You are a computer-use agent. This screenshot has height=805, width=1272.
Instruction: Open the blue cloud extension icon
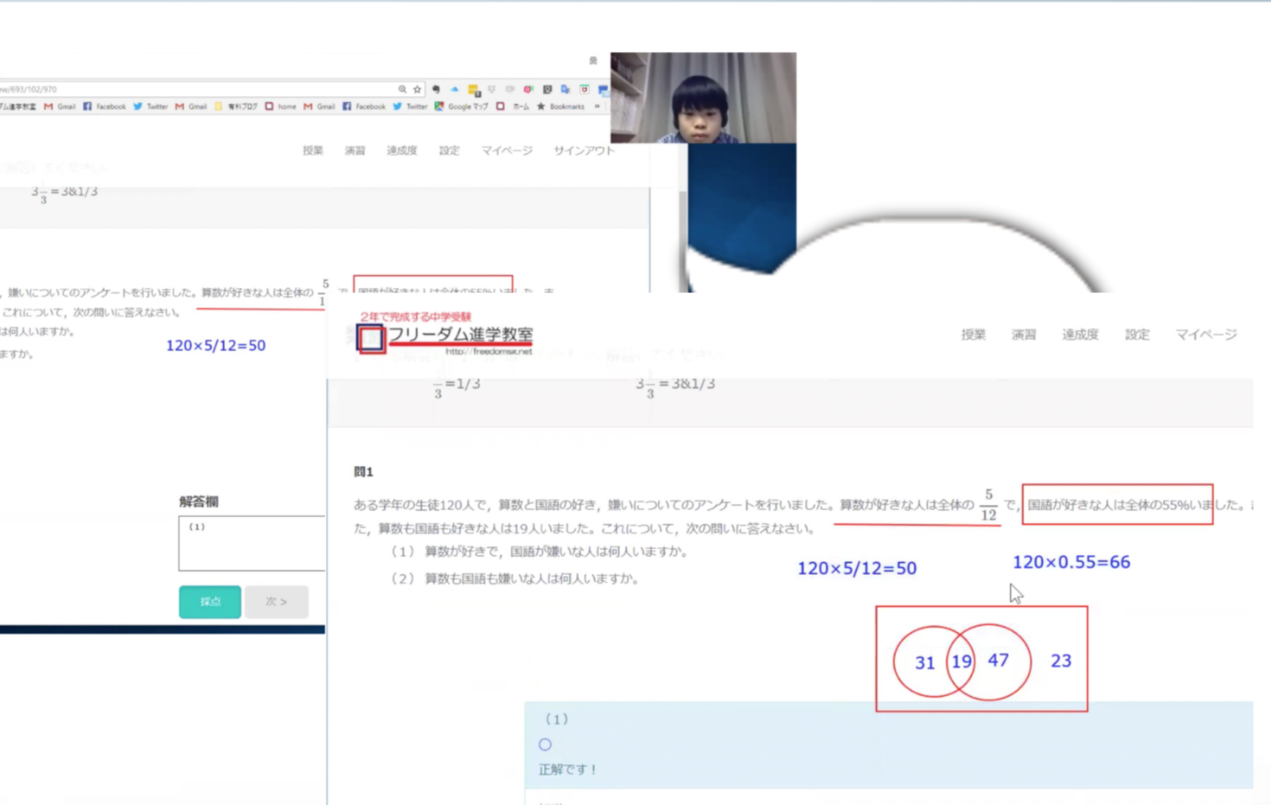point(454,89)
